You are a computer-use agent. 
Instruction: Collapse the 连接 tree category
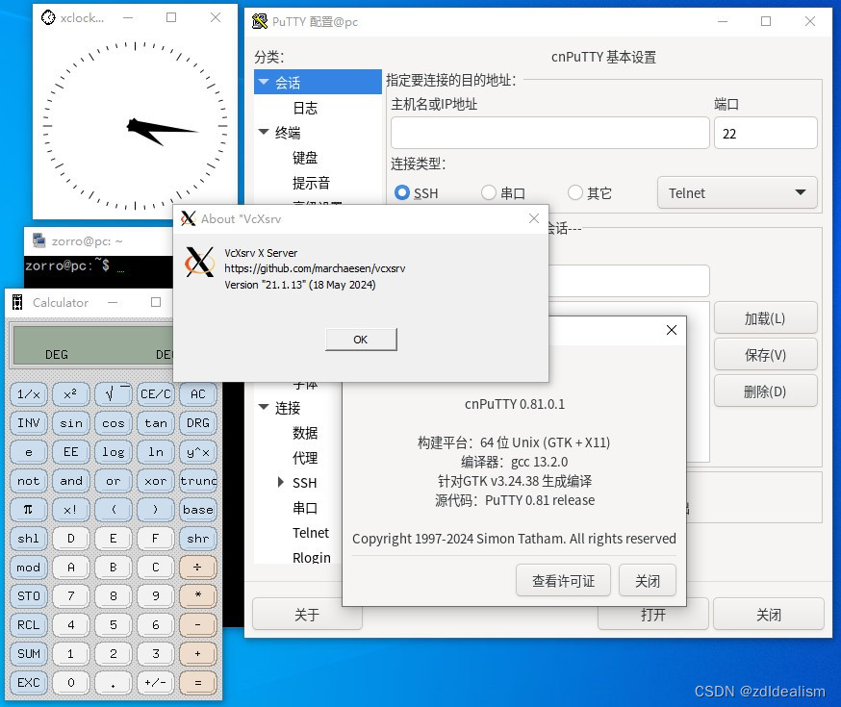(264, 408)
